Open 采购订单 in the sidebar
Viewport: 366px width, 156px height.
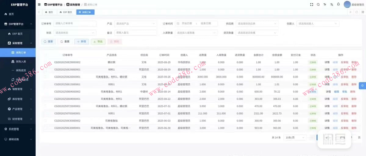(x=18, y=52)
